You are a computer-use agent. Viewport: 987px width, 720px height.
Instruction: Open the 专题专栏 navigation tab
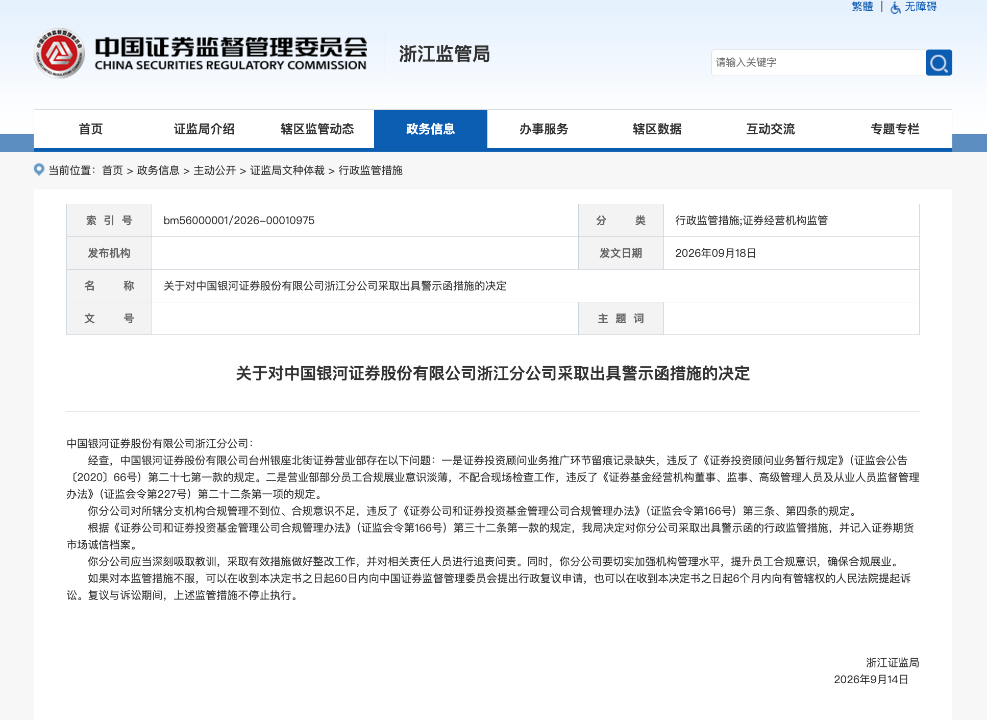pos(895,129)
